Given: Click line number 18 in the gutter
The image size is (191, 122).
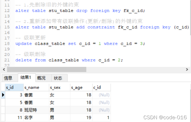Looking at the screenshot, I should [7, 43].
